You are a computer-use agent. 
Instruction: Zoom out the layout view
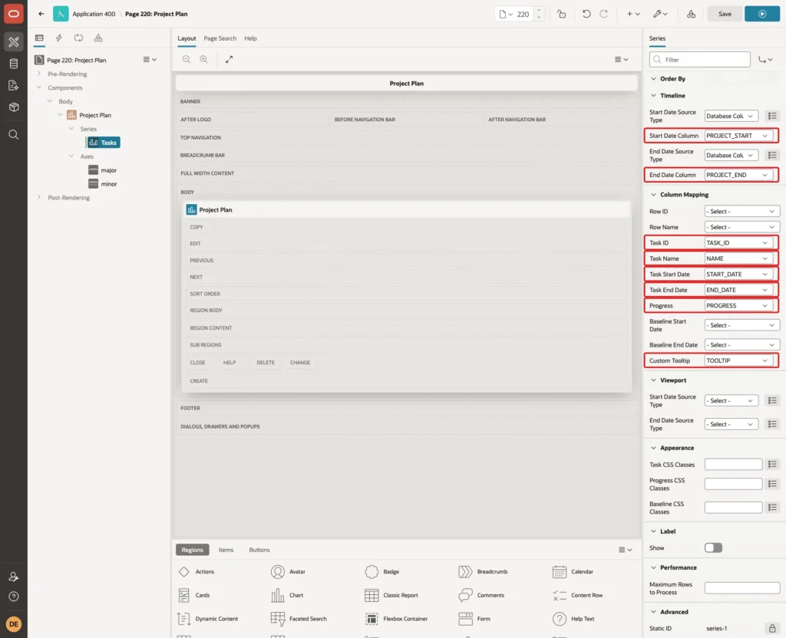[187, 59]
